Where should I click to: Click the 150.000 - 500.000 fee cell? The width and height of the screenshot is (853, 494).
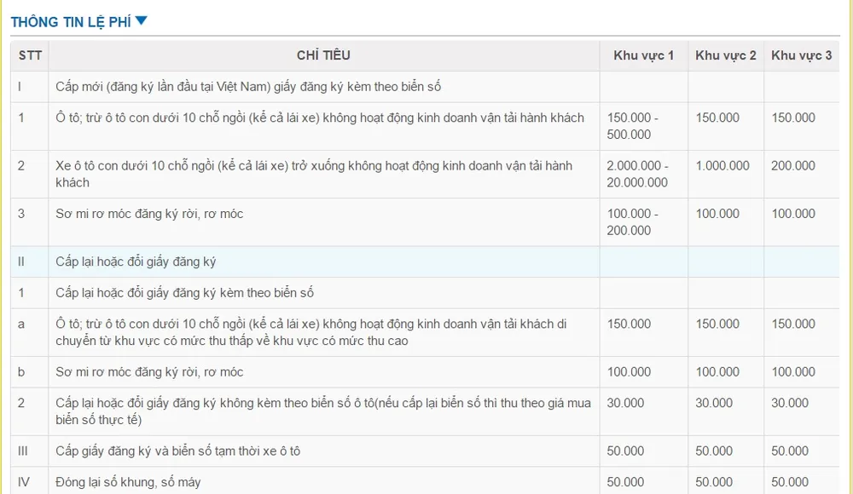(643, 126)
